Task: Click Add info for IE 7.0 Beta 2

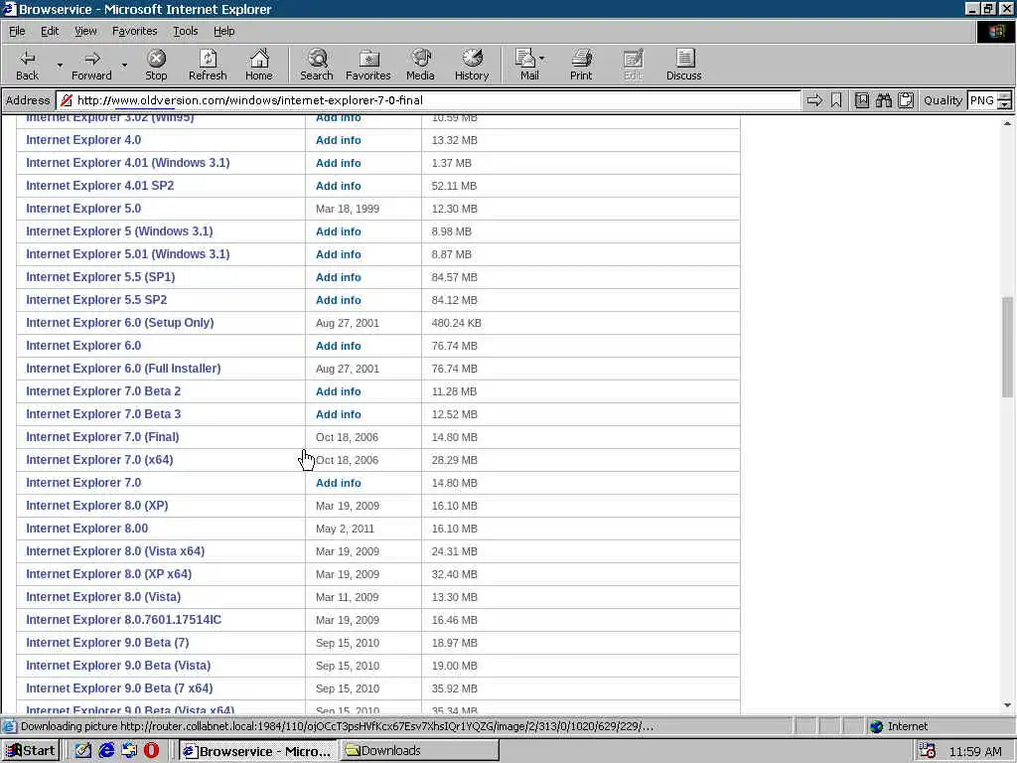Action: coord(338,391)
